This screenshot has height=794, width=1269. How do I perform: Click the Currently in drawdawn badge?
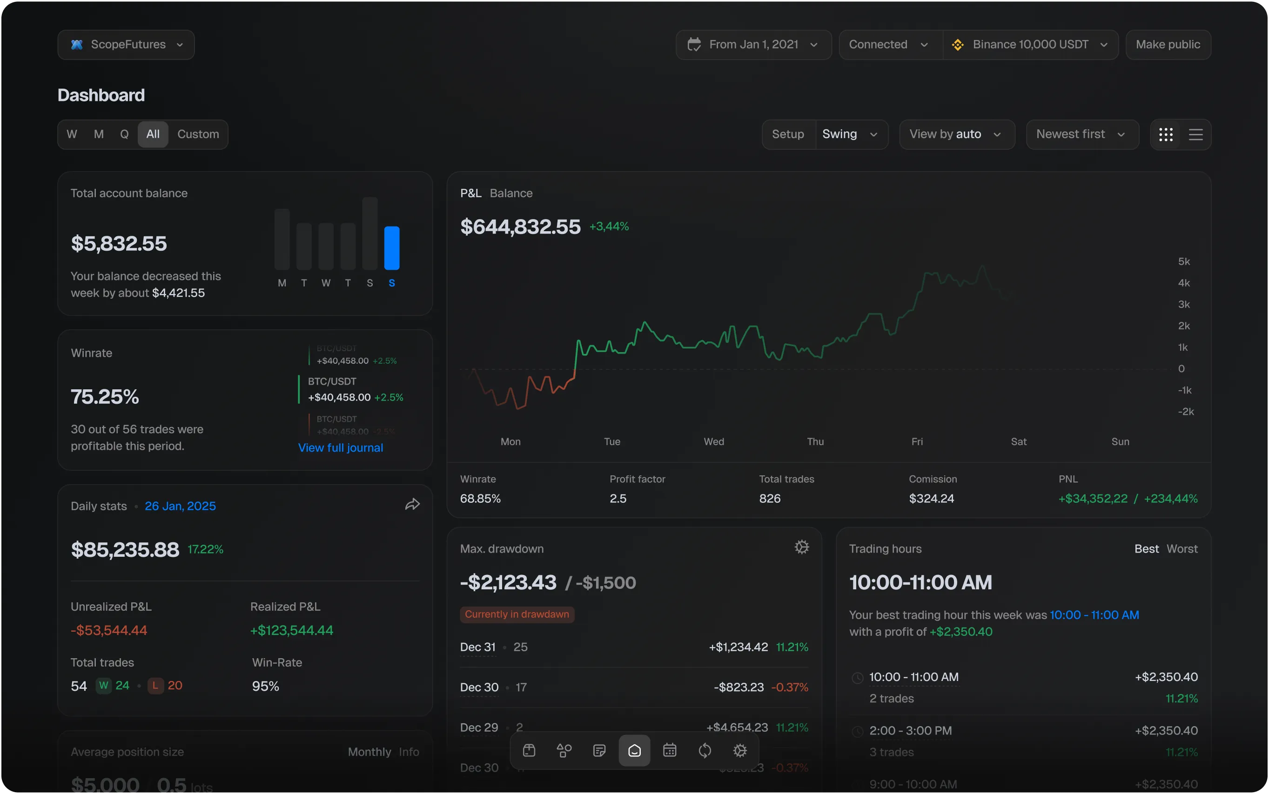[x=517, y=614]
